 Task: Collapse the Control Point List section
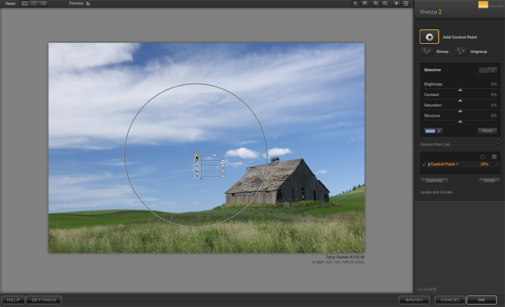coord(498,144)
